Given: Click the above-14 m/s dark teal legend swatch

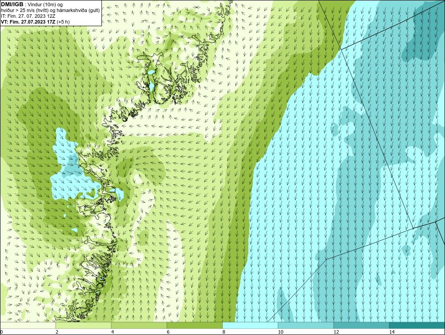Looking at the screenshot, I should click(417, 325).
